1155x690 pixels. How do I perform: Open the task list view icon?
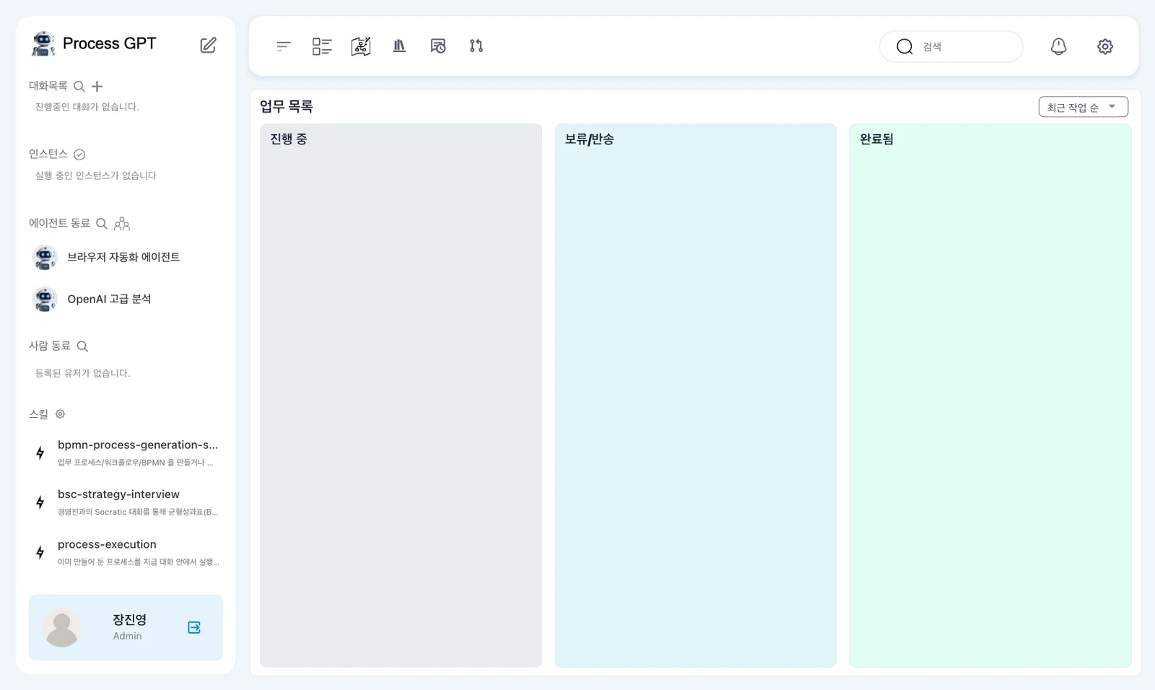(x=322, y=46)
